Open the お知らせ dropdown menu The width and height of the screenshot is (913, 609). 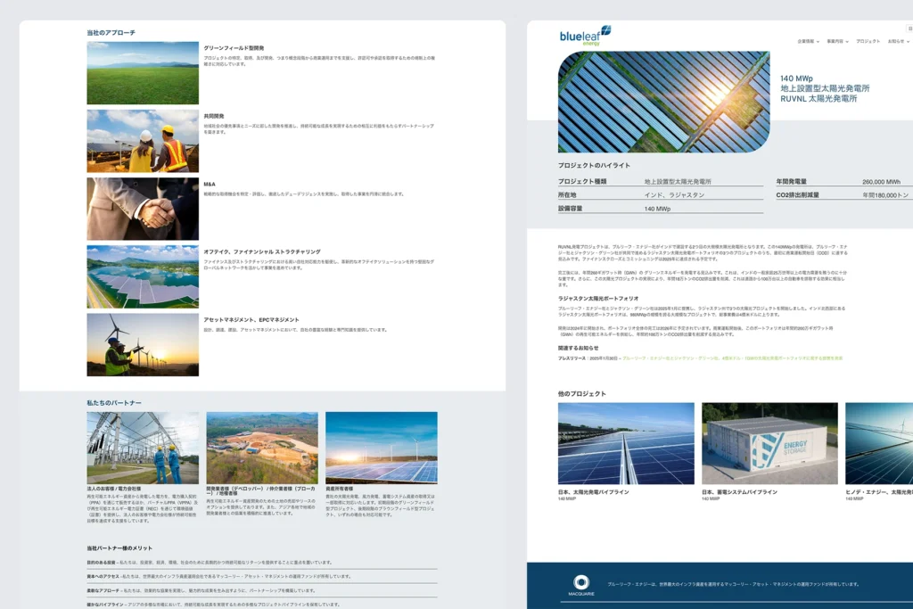pyautogui.click(x=897, y=41)
